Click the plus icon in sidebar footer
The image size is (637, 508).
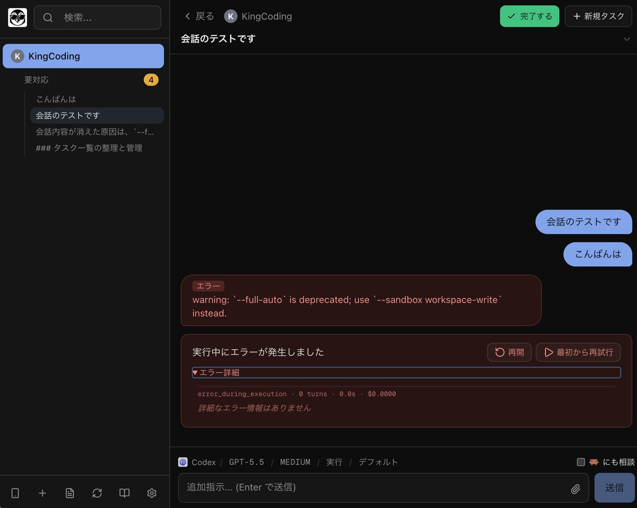pyautogui.click(x=42, y=493)
